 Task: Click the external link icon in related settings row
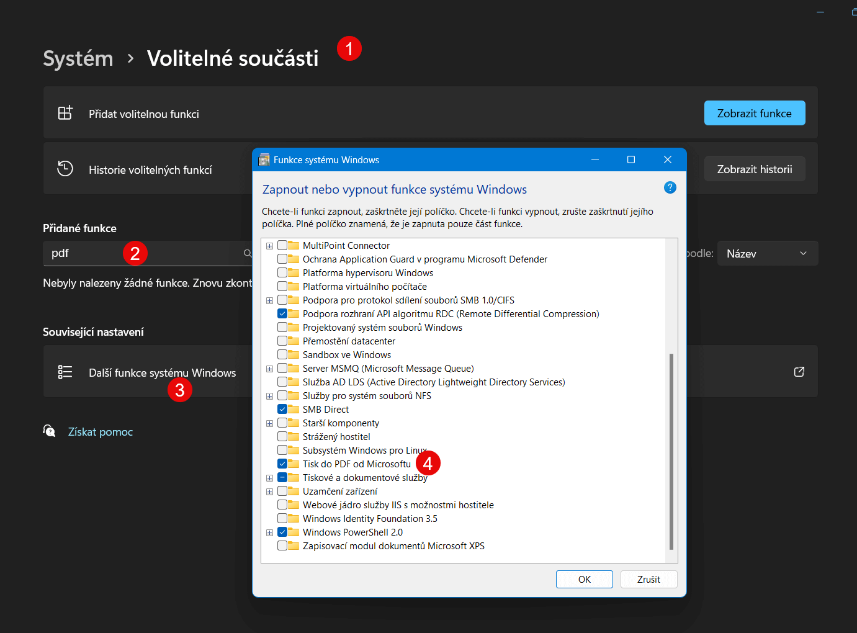[x=799, y=372]
